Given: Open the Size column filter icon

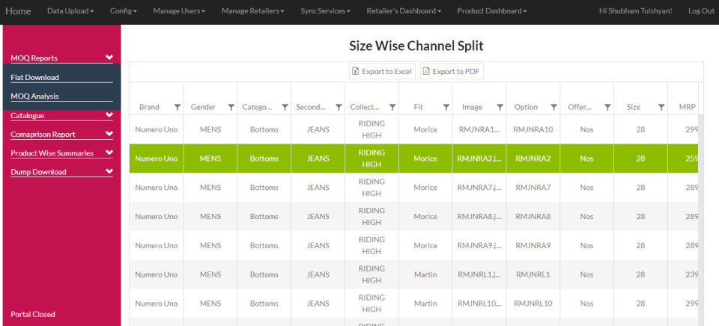Looking at the screenshot, I should tap(661, 107).
